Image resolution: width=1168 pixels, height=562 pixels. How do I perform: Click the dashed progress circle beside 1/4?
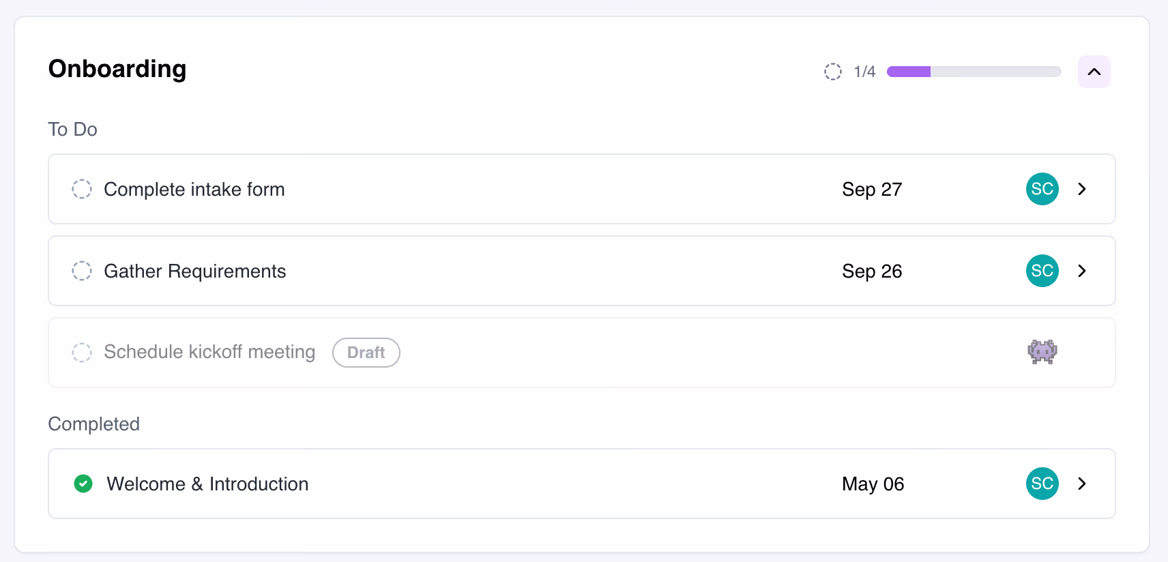832,72
